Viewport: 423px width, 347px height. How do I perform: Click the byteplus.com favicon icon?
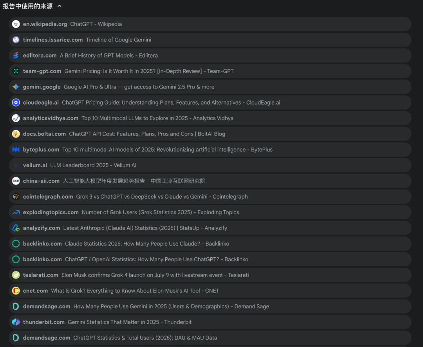pos(16,150)
